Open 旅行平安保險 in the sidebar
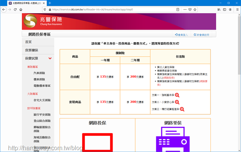The image size is (241, 152). click(42, 115)
